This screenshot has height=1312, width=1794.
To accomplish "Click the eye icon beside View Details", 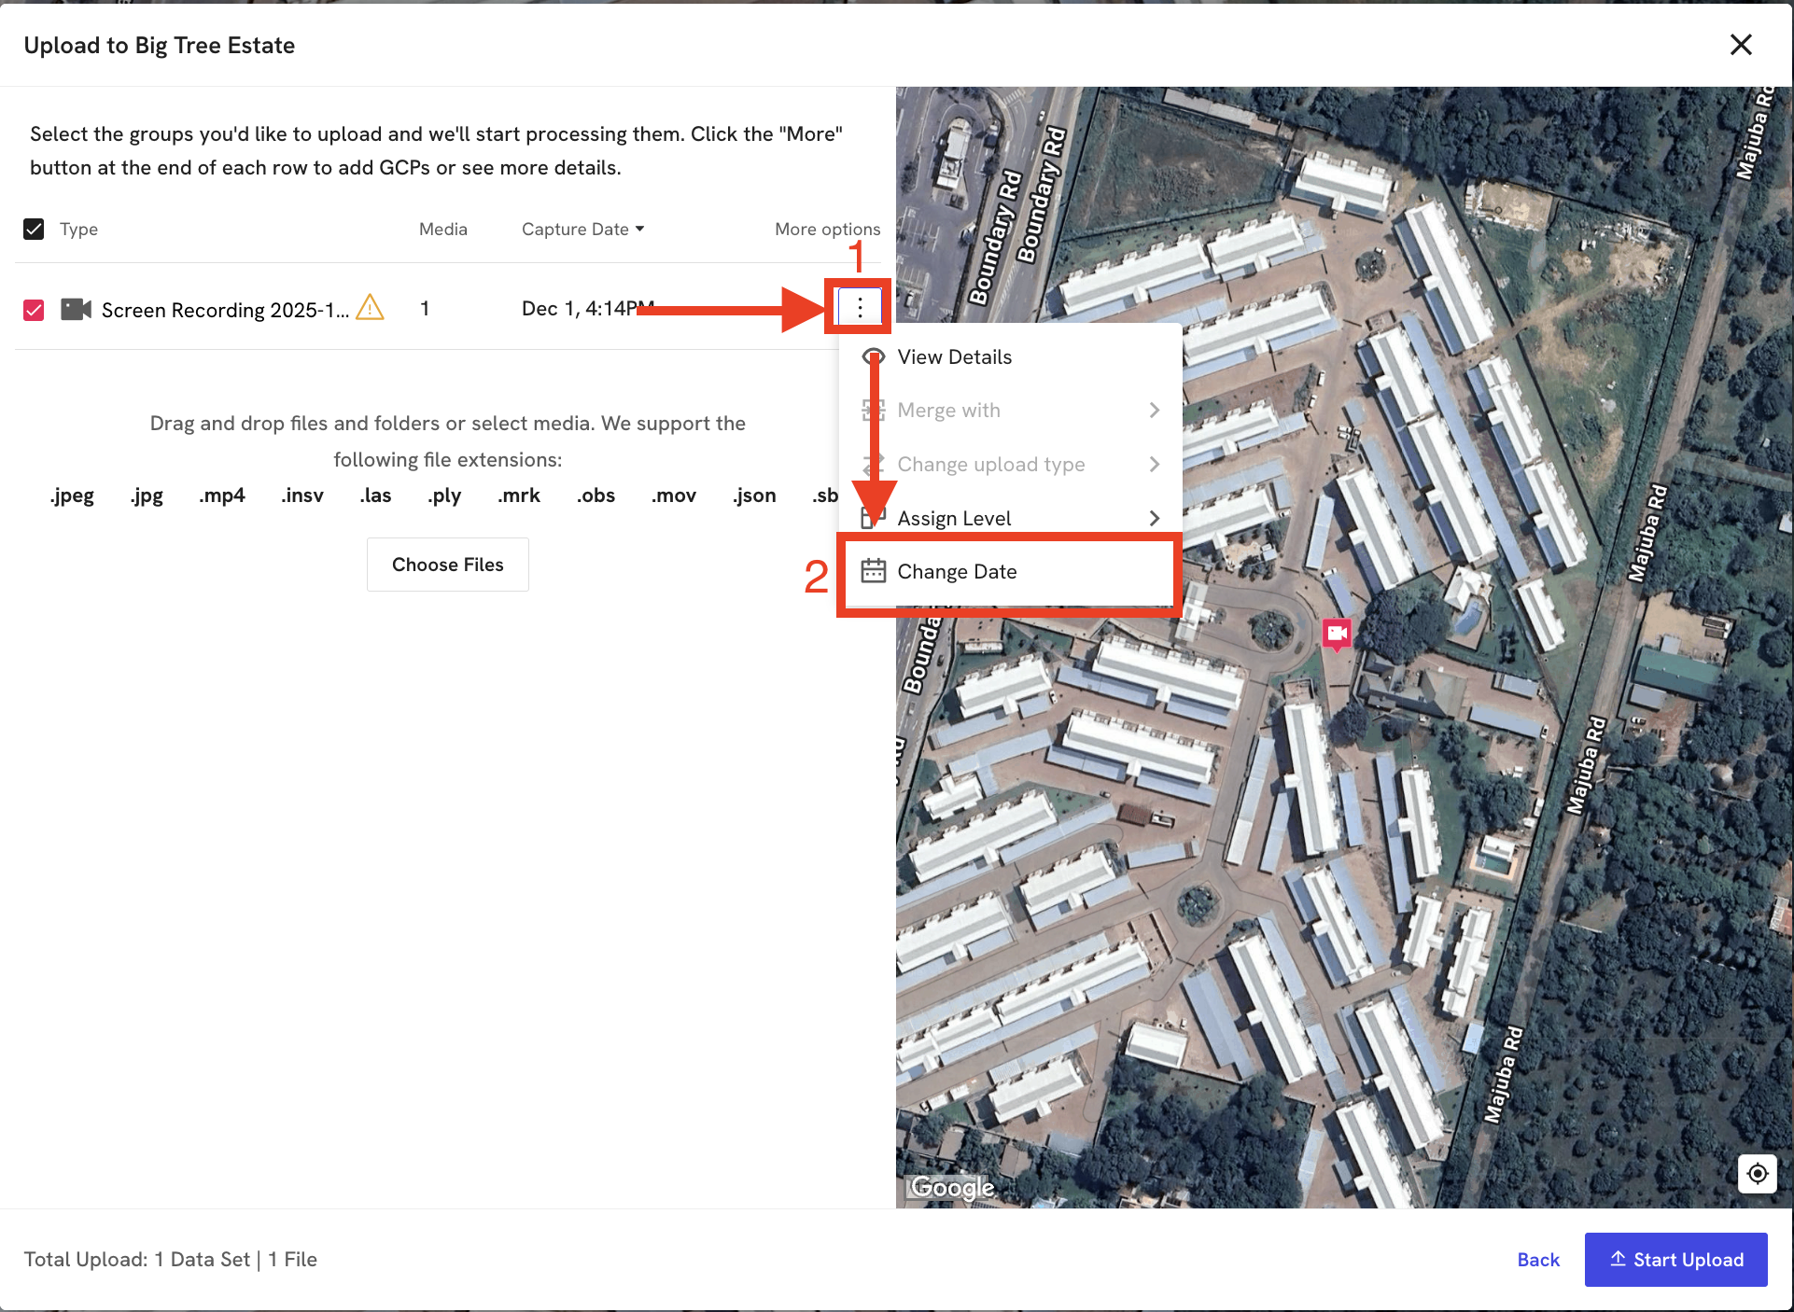I will [874, 356].
